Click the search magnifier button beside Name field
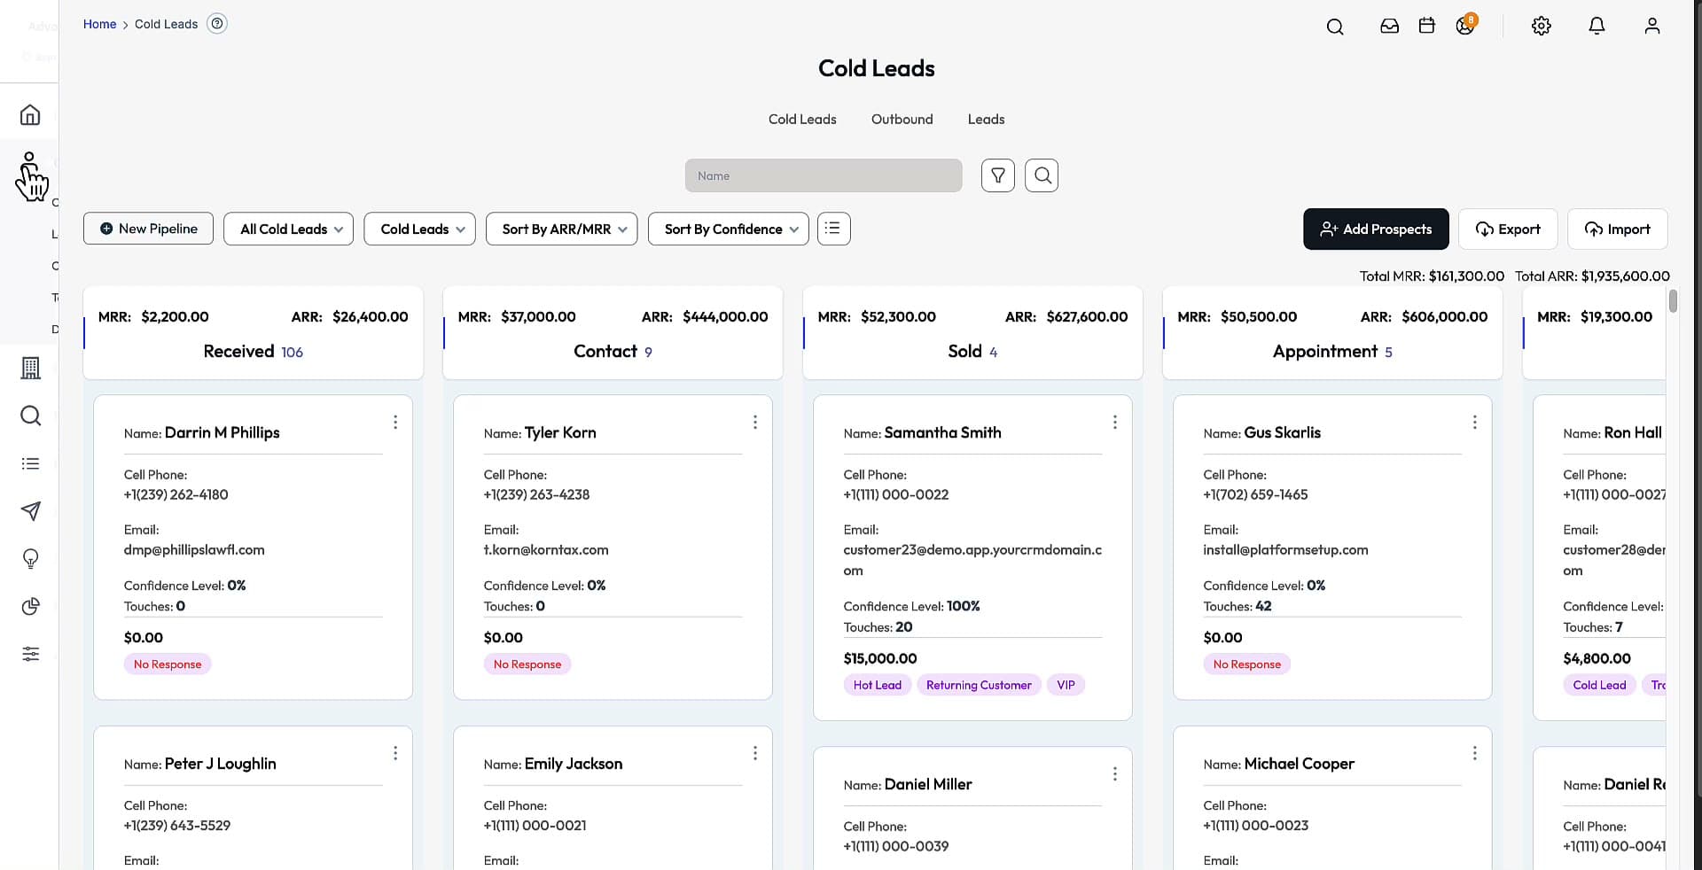Image resolution: width=1702 pixels, height=870 pixels. click(x=1042, y=175)
